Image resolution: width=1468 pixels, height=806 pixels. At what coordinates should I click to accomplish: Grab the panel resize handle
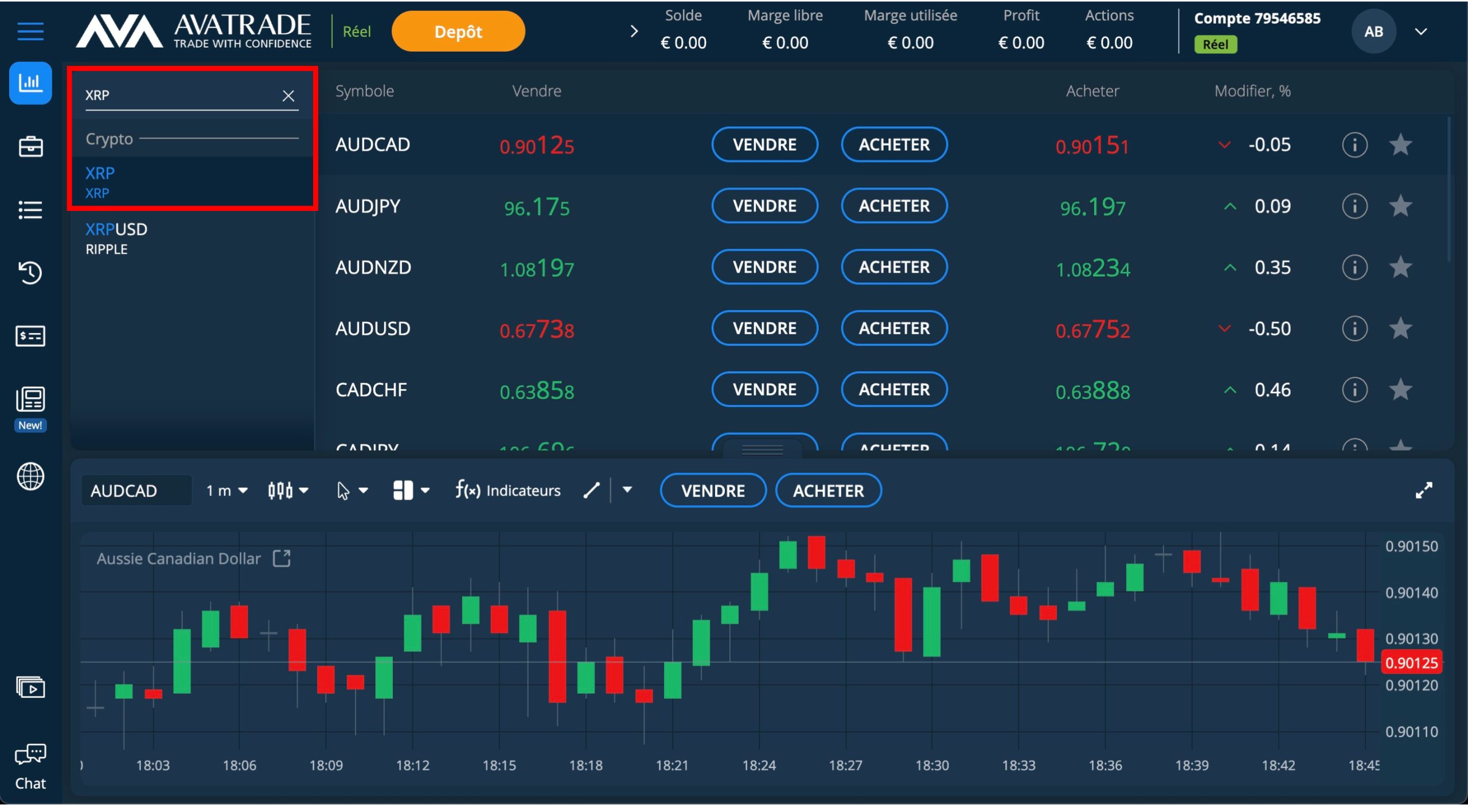[x=762, y=449]
